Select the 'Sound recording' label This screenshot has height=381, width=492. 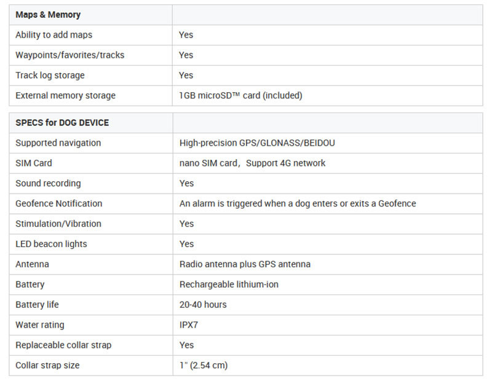49,184
